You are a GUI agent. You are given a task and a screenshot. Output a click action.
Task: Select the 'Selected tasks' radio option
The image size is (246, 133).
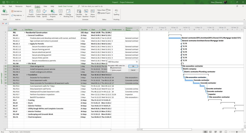(x=111, y=68)
